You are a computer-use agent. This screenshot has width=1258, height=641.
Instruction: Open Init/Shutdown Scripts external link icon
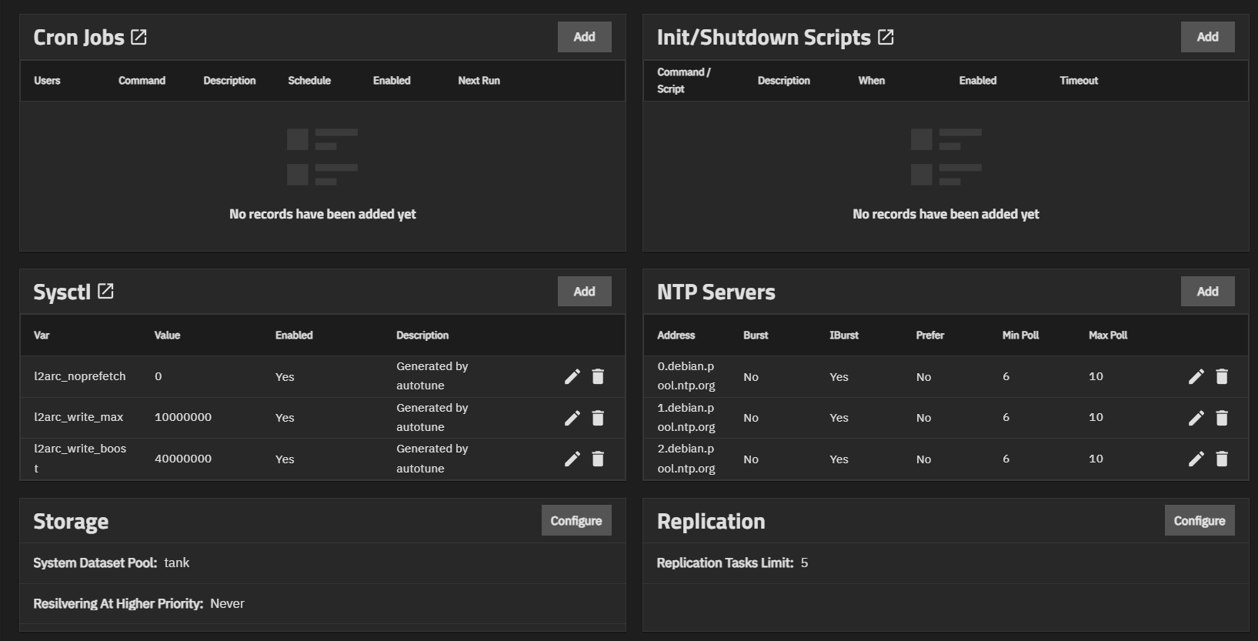[x=886, y=37]
